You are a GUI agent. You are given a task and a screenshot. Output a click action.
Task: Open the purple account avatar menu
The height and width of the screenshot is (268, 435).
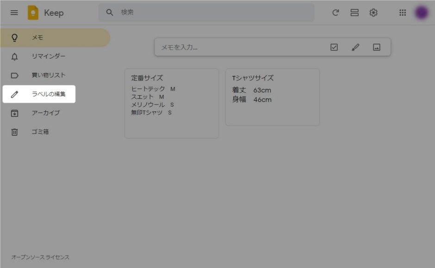coord(421,12)
